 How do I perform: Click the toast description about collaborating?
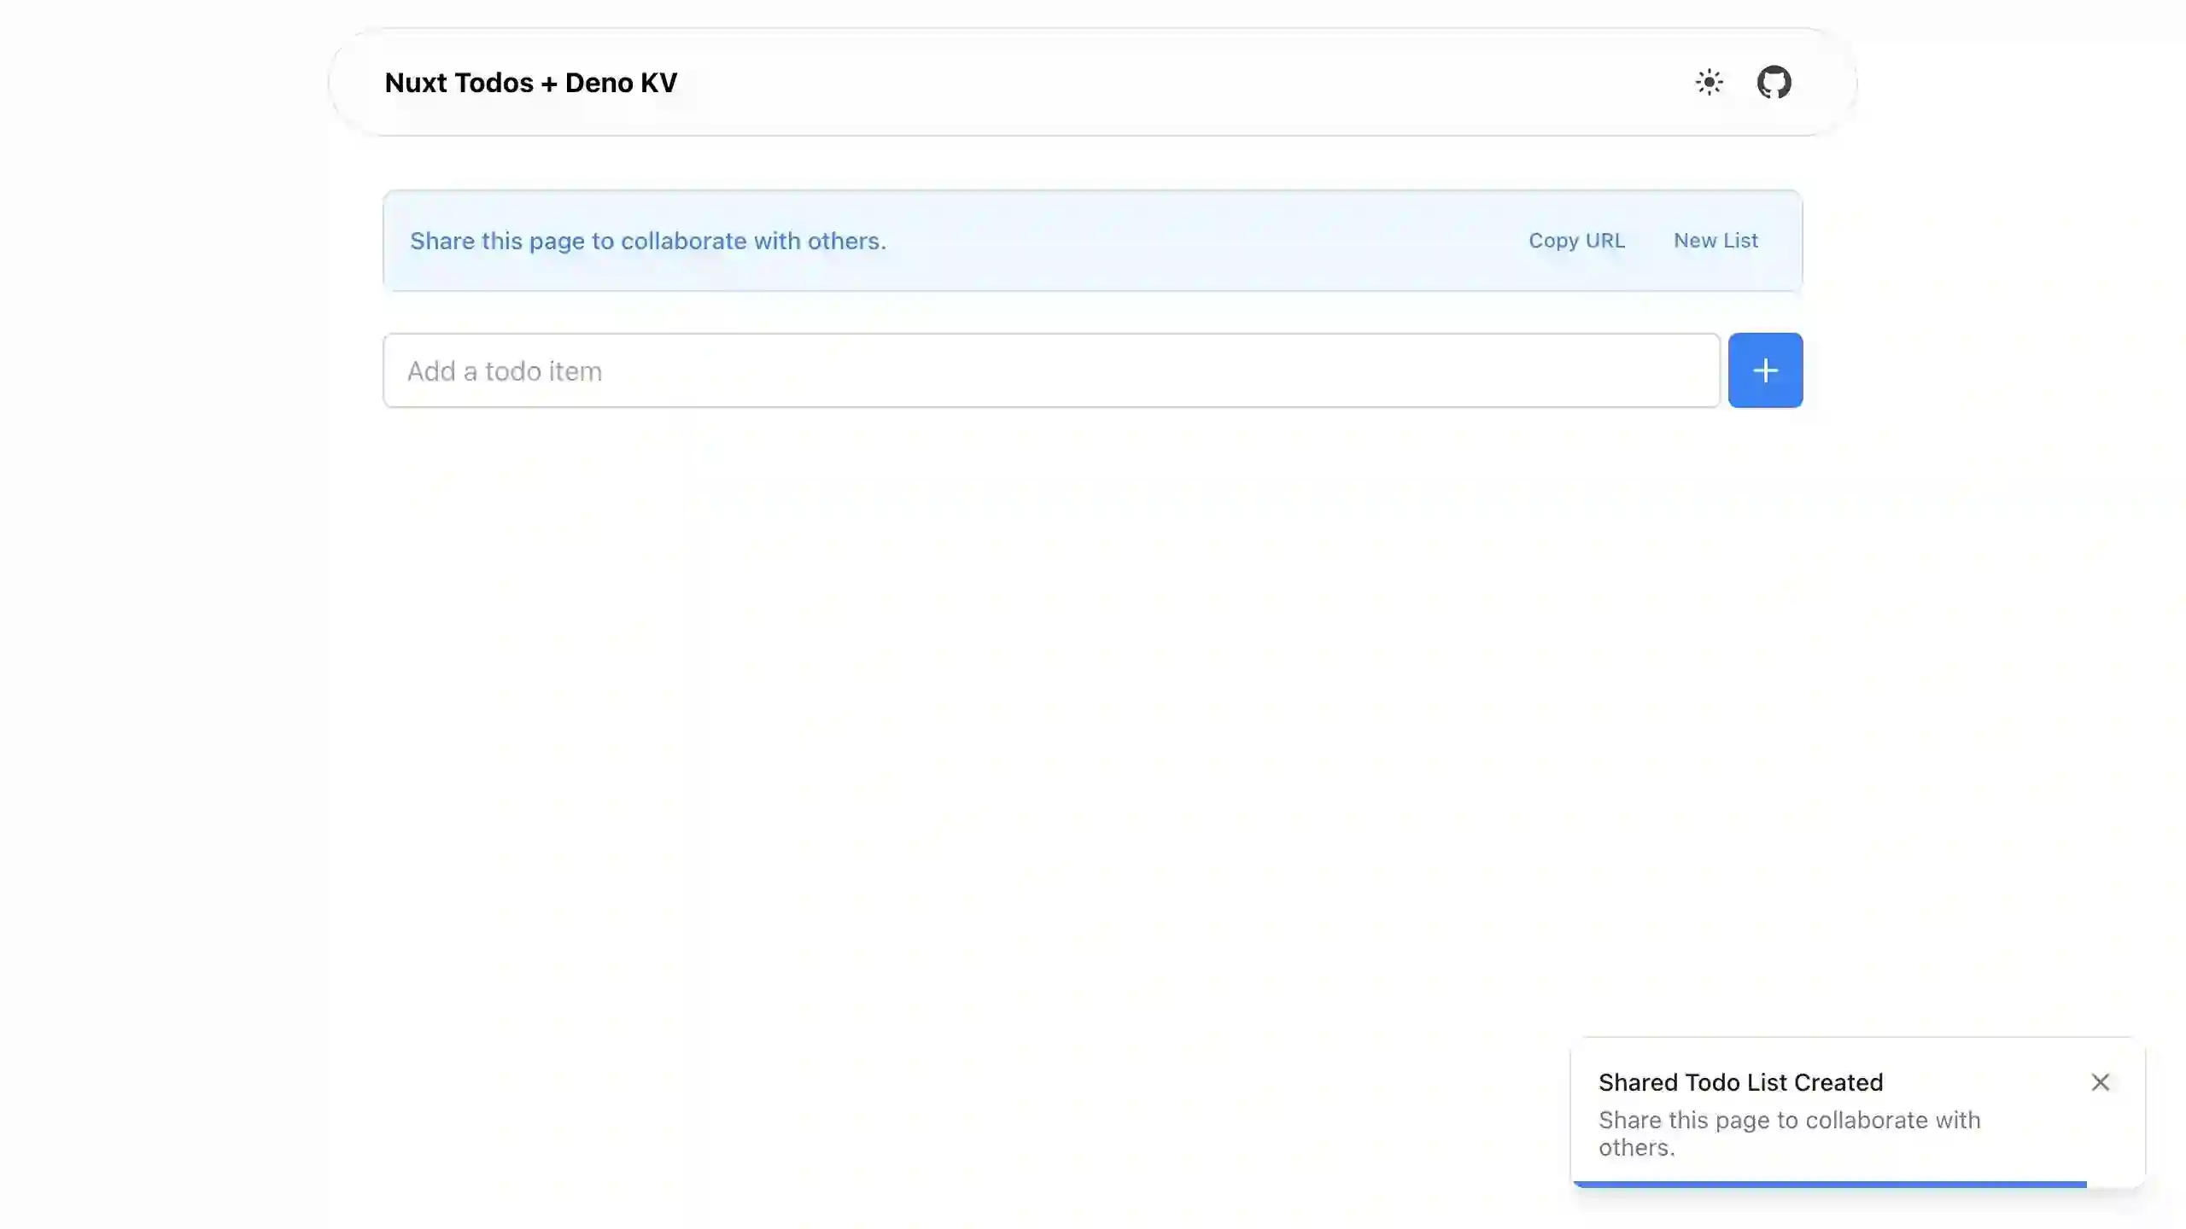pyautogui.click(x=1789, y=1120)
